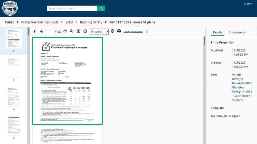This screenshot has height=144, width=257.
Task: Click the green search button
Action: [101, 8]
